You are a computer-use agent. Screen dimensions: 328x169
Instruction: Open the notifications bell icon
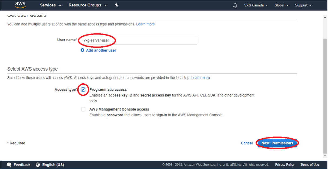coord(235,5)
